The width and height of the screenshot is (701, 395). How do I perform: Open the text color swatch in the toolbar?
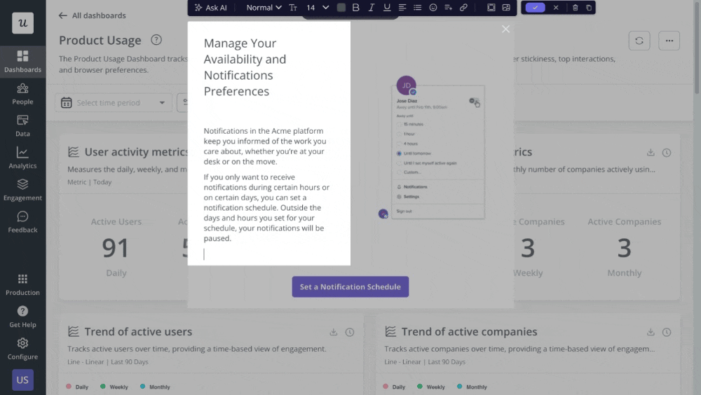341,8
